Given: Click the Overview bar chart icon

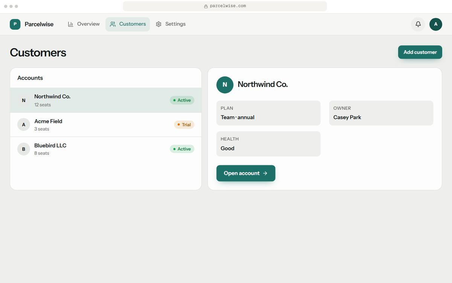Looking at the screenshot, I should click(70, 24).
